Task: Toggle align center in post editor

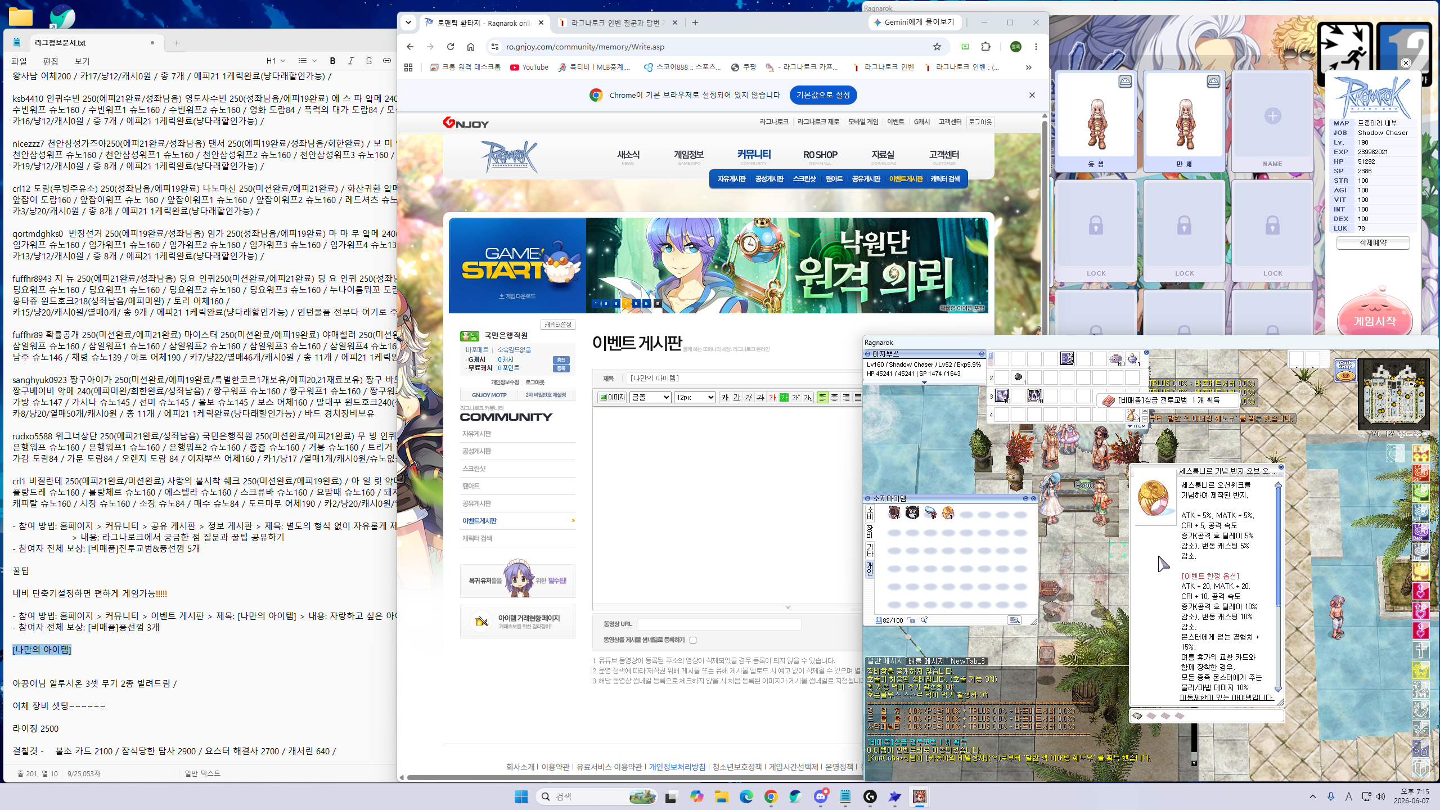Action: (834, 397)
